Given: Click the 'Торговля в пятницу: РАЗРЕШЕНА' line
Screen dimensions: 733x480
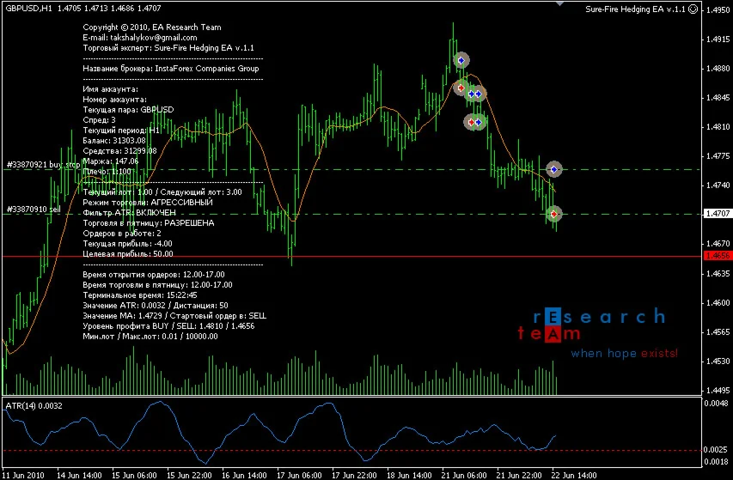Looking at the screenshot, I should pyautogui.click(x=149, y=223).
